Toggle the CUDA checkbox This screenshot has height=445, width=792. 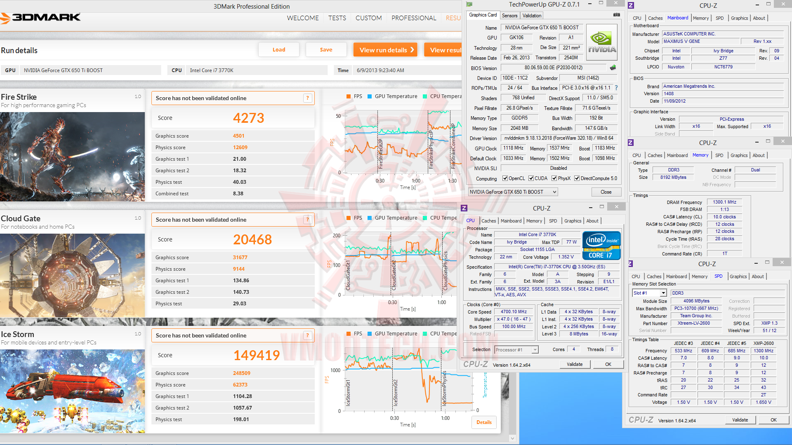pyautogui.click(x=531, y=178)
